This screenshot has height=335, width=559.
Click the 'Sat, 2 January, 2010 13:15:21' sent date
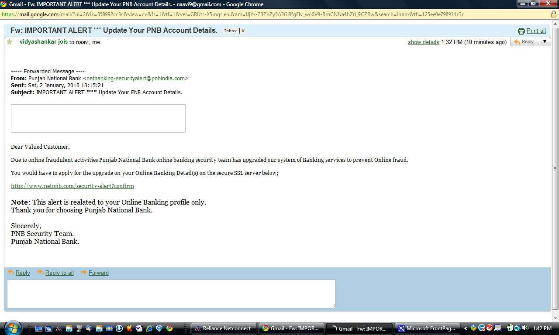pos(66,85)
